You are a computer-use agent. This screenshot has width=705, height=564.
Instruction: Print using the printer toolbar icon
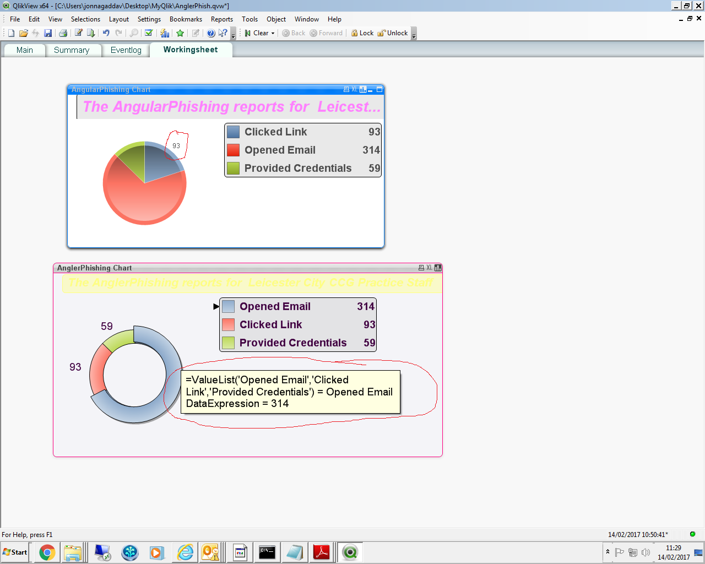[63, 33]
